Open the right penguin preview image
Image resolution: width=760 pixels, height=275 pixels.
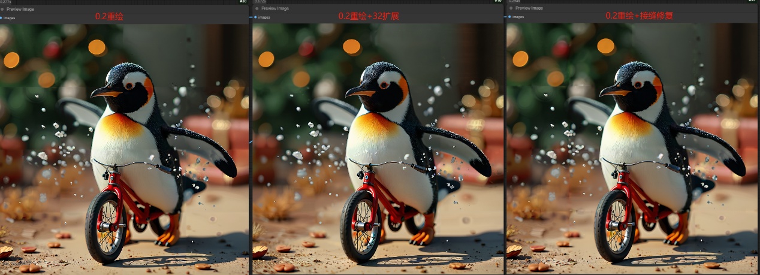(633, 150)
